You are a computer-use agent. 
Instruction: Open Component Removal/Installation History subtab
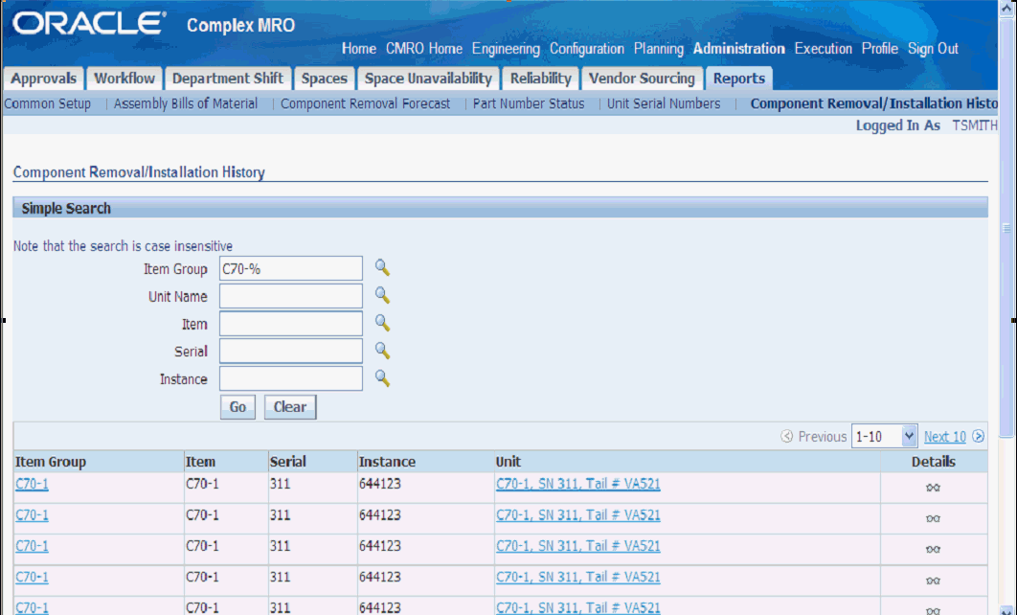pyautogui.click(x=873, y=103)
